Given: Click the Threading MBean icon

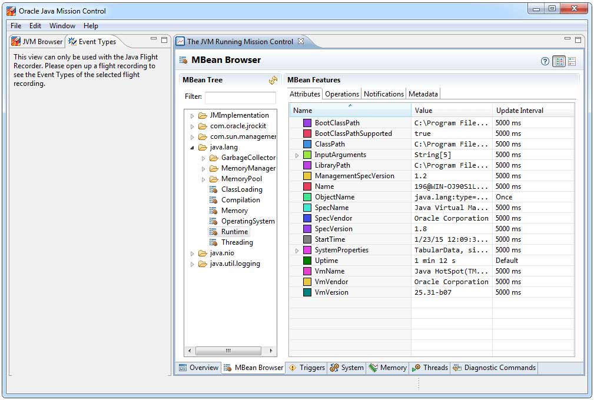Looking at the screenshot, I should point(214,242).
